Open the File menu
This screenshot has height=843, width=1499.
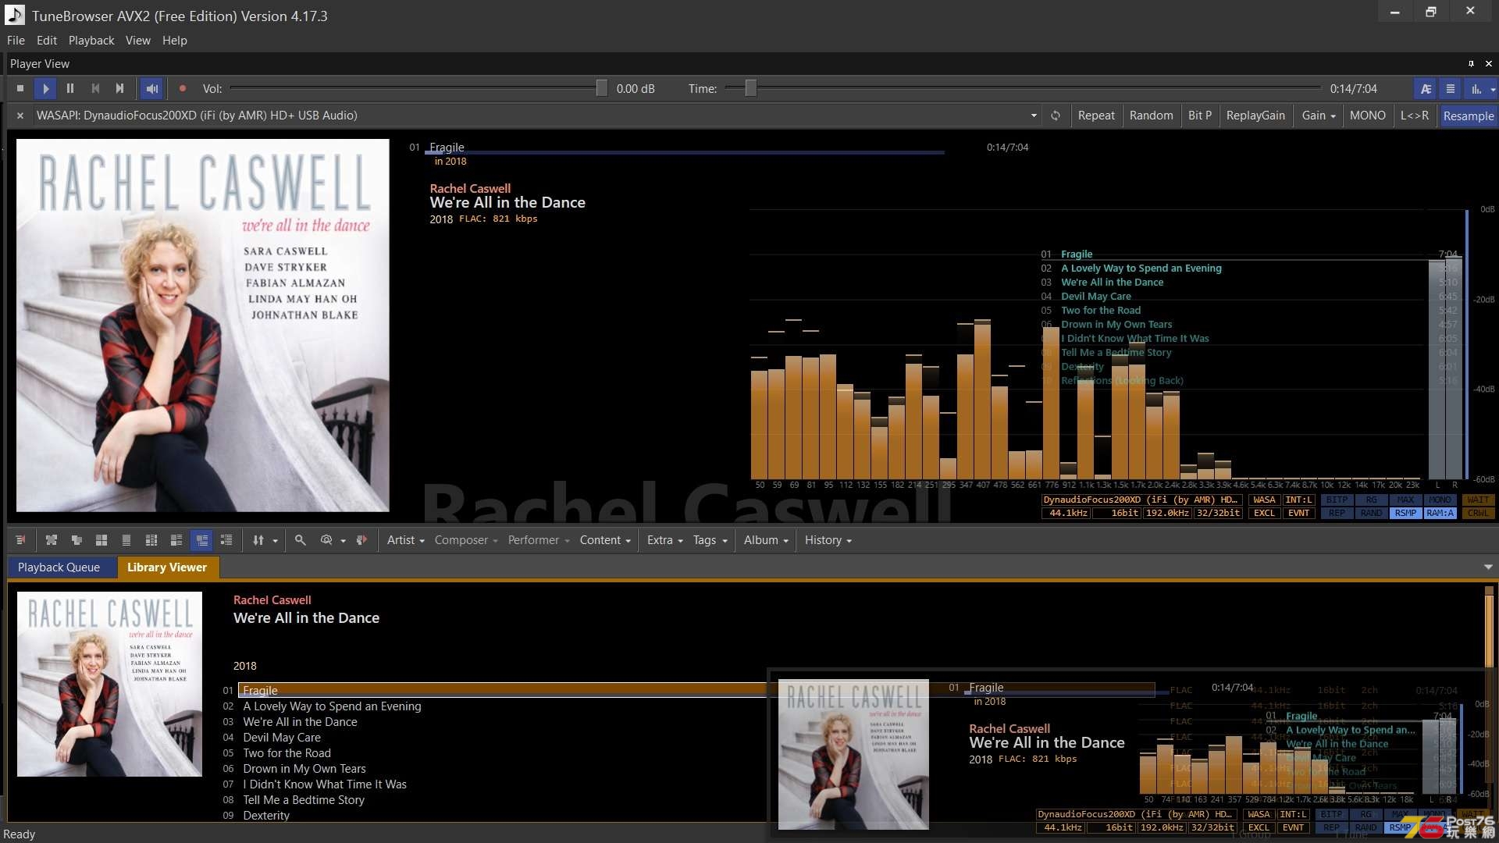click(x=16, y=41)
